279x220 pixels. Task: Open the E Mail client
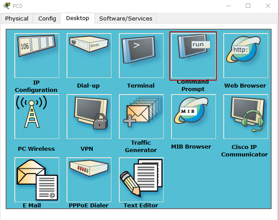tap(37, 179)
